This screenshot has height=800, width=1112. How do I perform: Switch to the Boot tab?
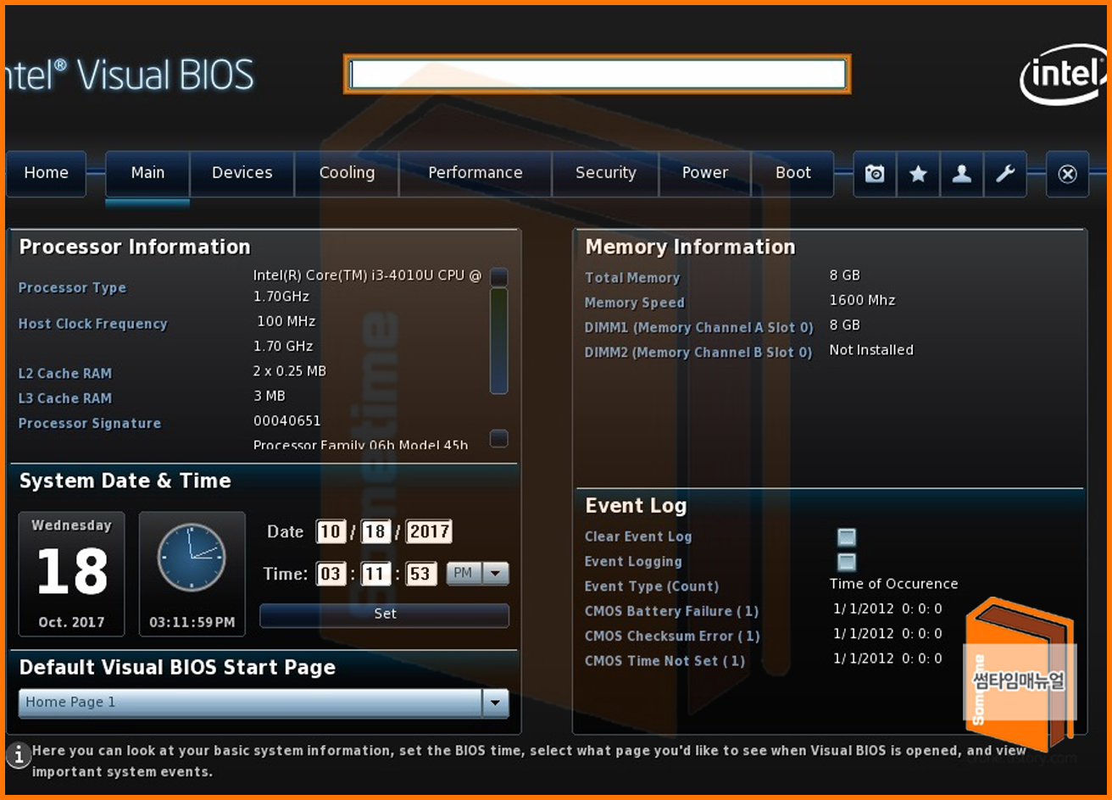(x=793, y=174)
